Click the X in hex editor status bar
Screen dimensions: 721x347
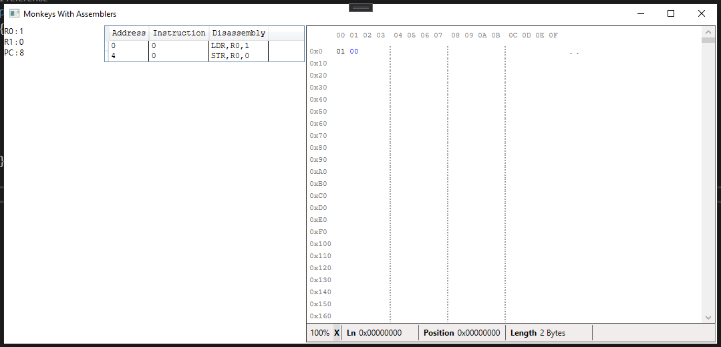pyautogui.click(x=337, y=333)
